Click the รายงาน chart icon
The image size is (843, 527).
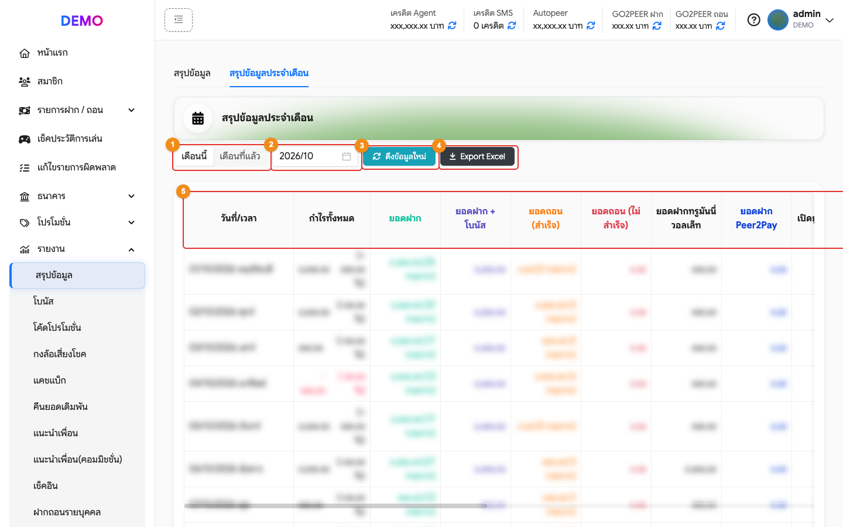point(25,249)
